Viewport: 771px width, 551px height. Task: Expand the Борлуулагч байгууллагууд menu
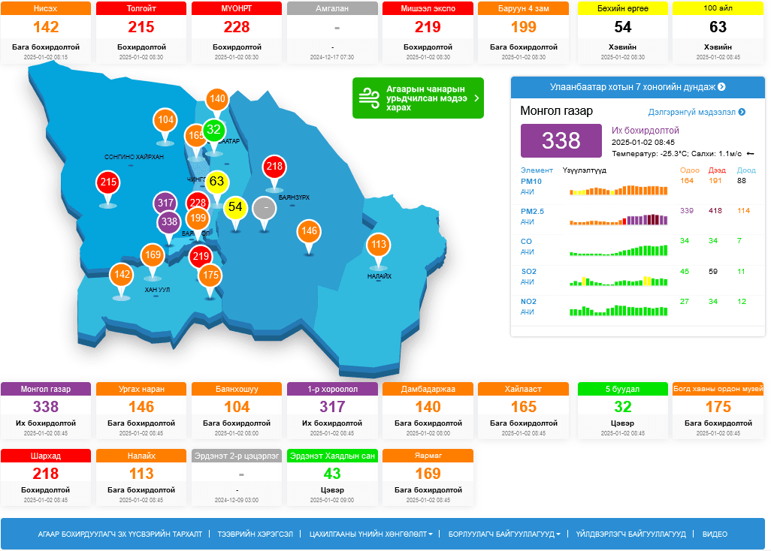click(504, 534)
